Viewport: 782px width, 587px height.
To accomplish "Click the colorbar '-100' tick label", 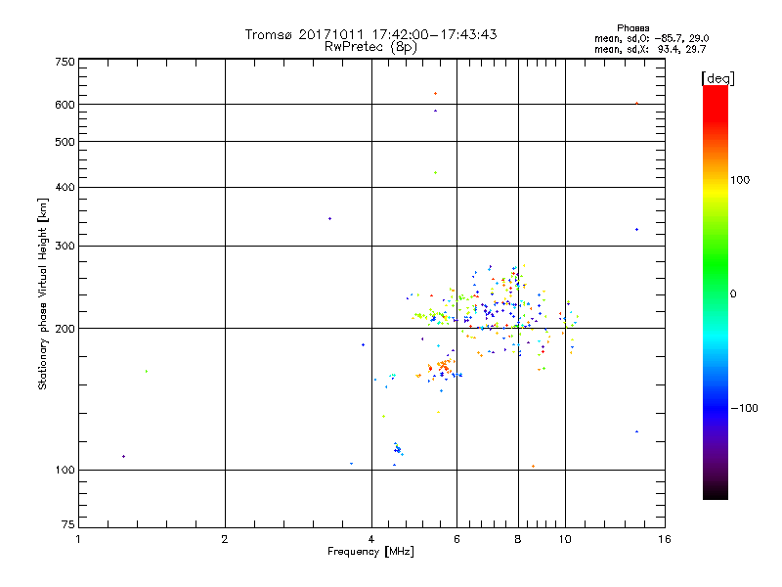I will [x=744, y=408].
